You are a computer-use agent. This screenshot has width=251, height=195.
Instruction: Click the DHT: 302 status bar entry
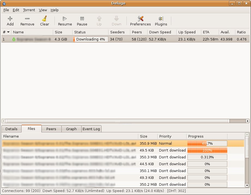177,191
